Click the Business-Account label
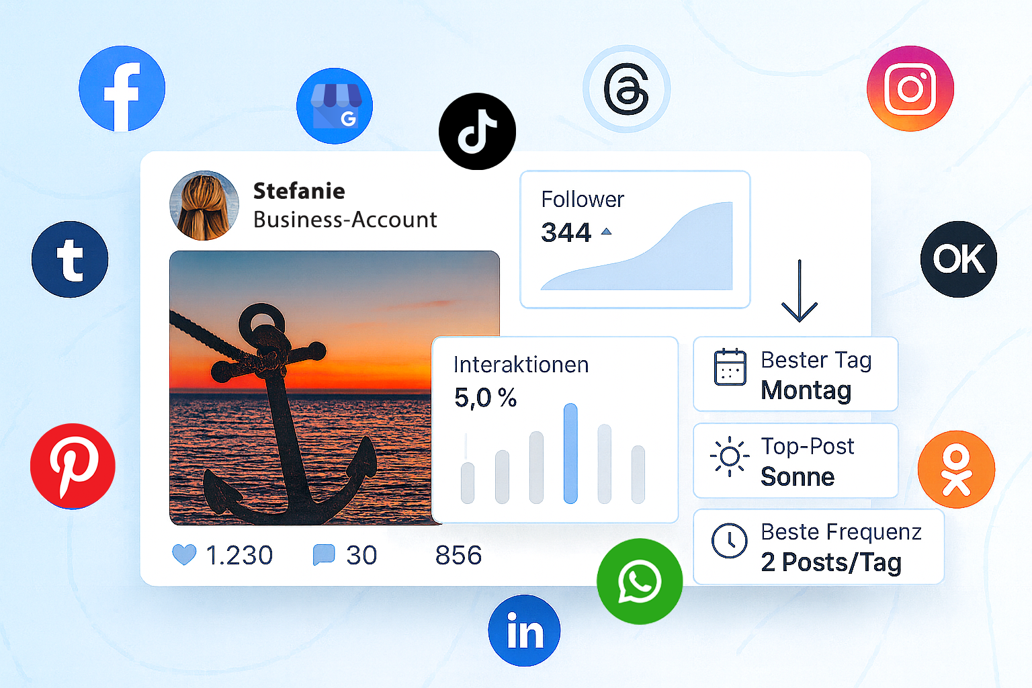The height and width of the screenshot is (688, 1032). [x=345, y=220]
